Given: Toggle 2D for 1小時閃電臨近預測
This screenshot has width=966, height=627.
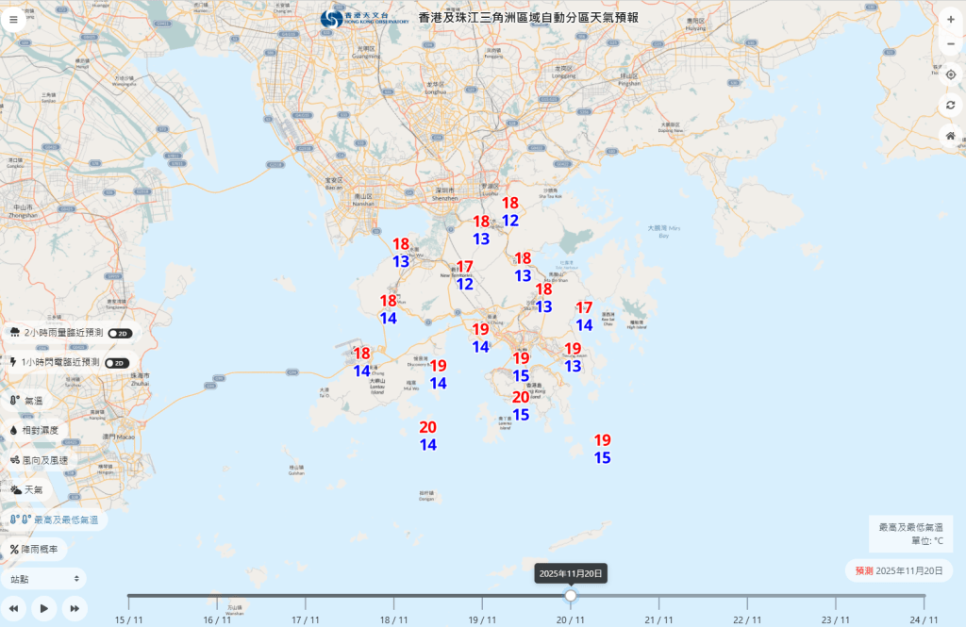Looking at the screenshot, I should coord(115,362).
